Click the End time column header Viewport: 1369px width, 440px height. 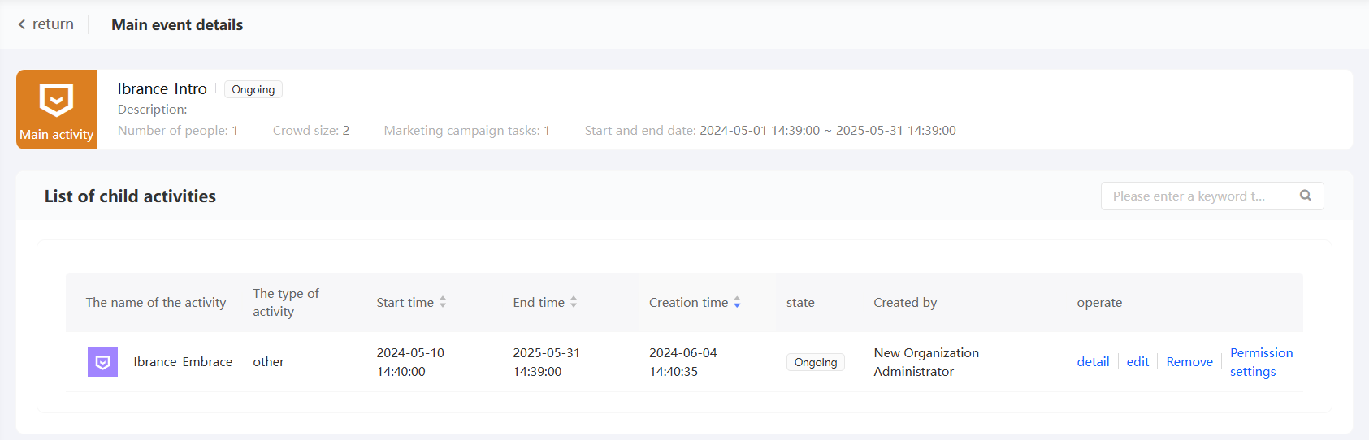[x=538, y=303]
